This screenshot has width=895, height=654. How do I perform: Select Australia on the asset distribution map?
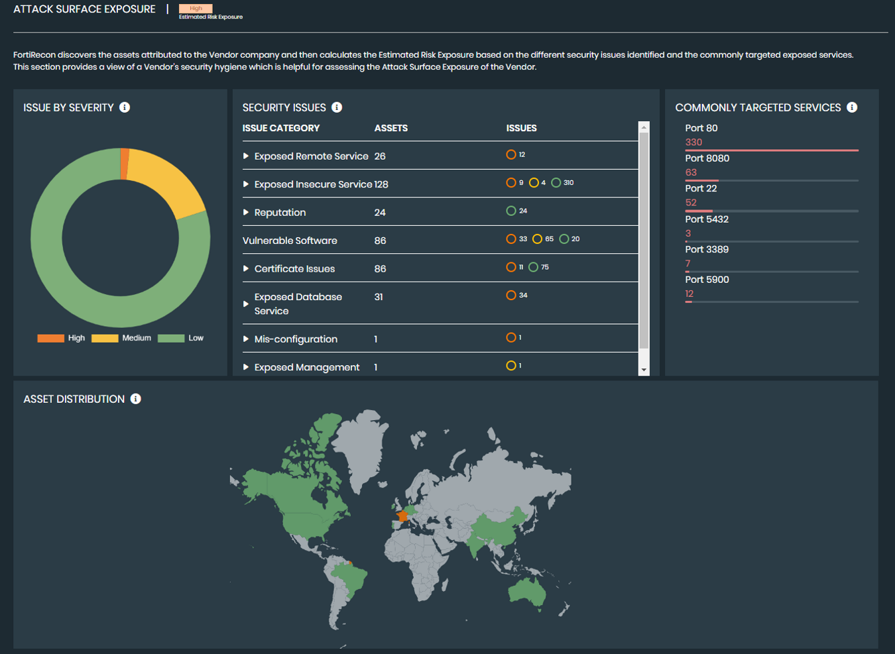coord(526,592)
